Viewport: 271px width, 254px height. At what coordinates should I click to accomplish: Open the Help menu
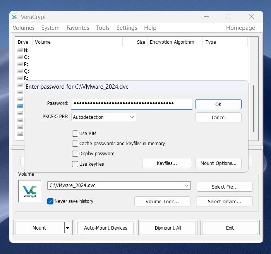(x=150, y=28)
